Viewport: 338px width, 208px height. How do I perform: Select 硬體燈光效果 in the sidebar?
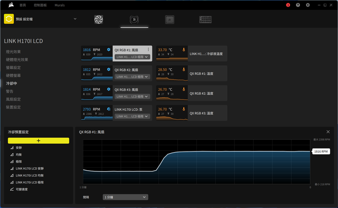click(x=17, y=59)
